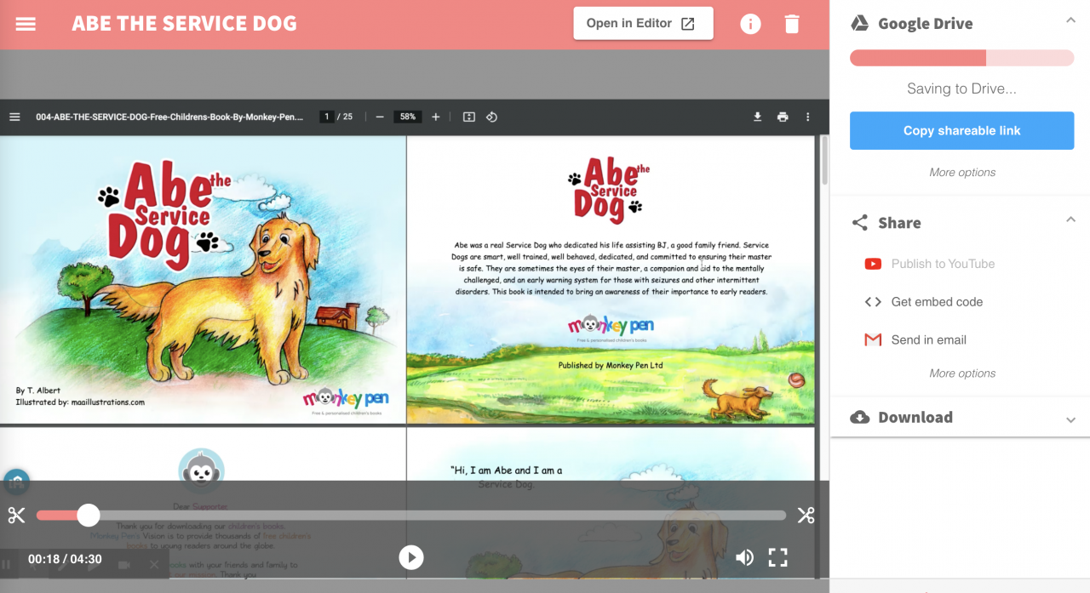Click the PDF toolbar download icon
The image size is (1090, 593).
(757, 117)
